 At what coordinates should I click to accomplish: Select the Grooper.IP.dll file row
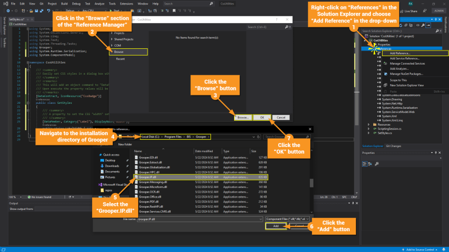pyautogui.click(x=201, y=177)
